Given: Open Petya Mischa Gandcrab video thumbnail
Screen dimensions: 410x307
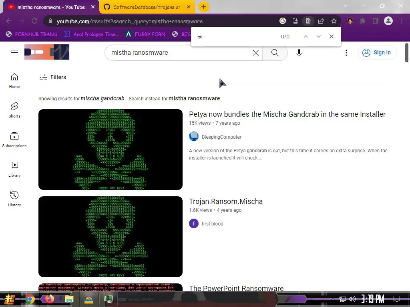Looking at the screenshot, I should 111,150.
